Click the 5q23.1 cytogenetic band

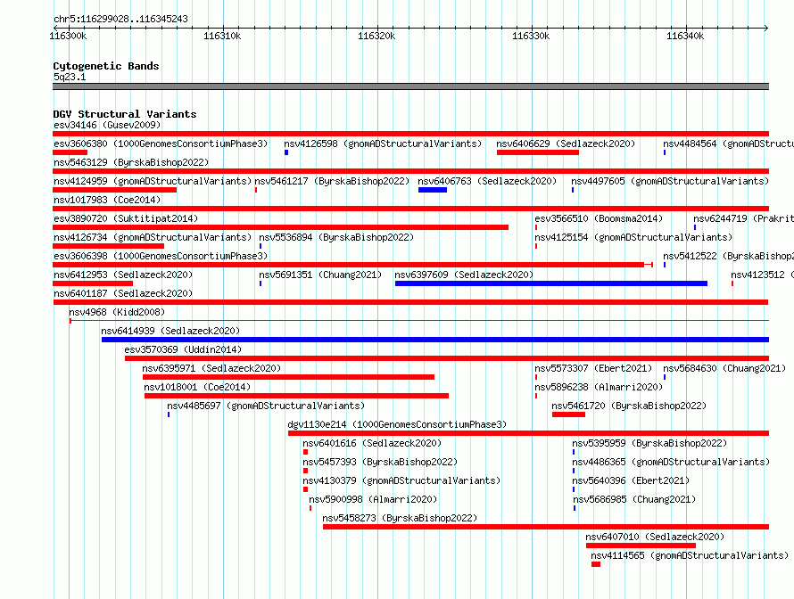tap(410, 86)
